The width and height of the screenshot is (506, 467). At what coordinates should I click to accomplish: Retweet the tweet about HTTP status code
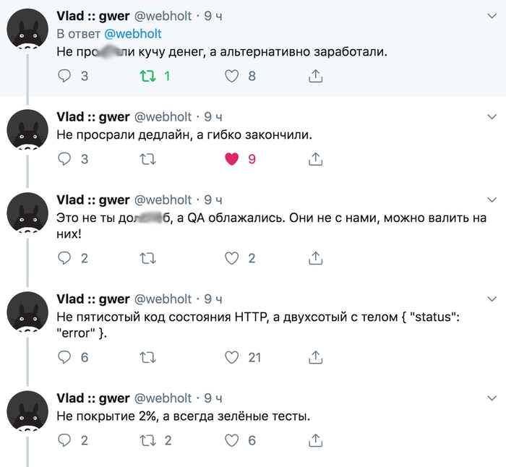coord(147,356)
